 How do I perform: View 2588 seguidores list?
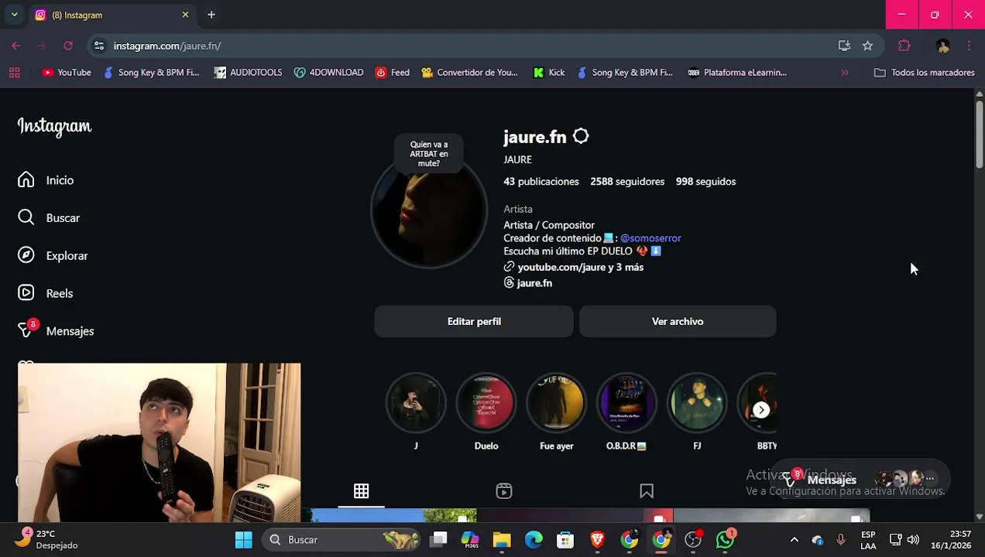pos(627,182)
